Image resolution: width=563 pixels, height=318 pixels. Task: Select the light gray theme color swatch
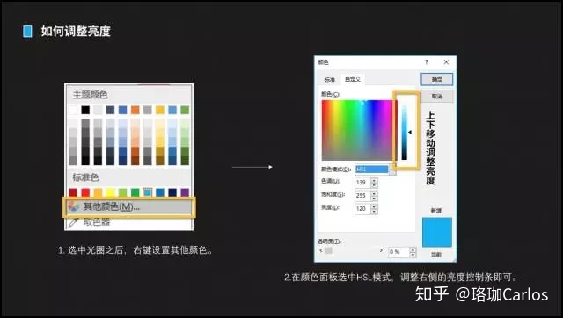98,110
